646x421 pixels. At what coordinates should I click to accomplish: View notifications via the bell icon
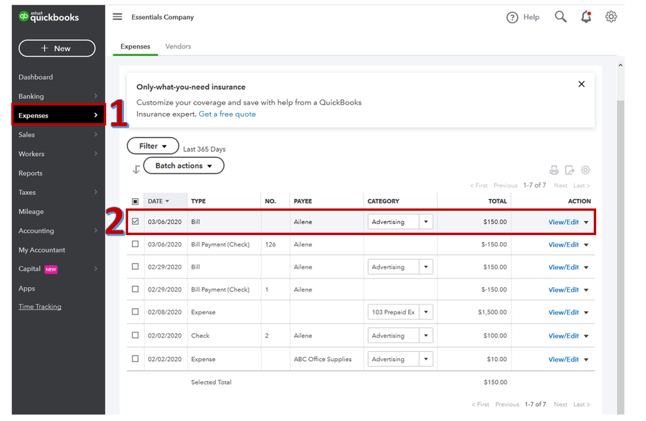pyautogui.click(x=586, y=17)
